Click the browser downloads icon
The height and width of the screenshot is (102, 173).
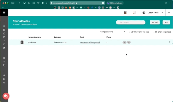[165, 3]
